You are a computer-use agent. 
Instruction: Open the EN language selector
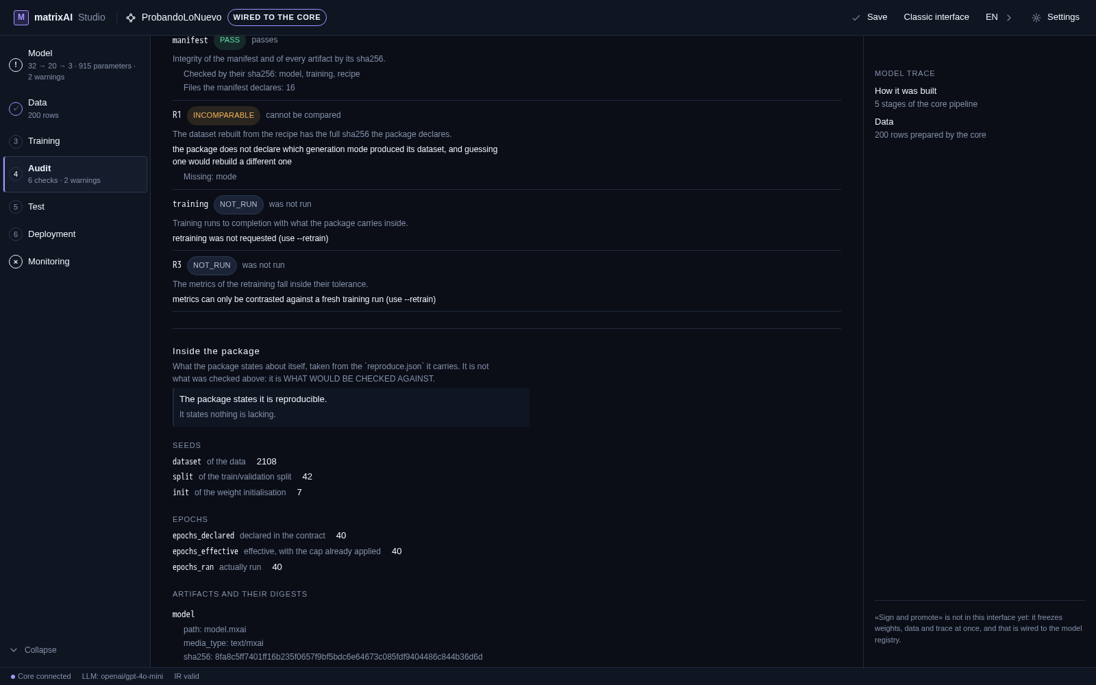(x=991, y=17)
